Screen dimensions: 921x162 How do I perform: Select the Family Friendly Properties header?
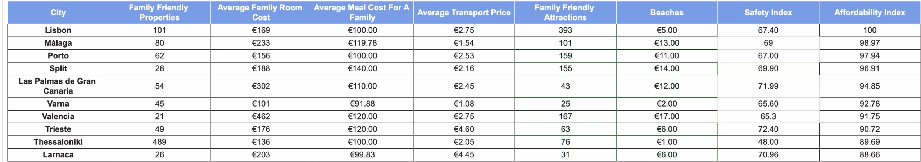pyautogui.click(x=159, y=13)
